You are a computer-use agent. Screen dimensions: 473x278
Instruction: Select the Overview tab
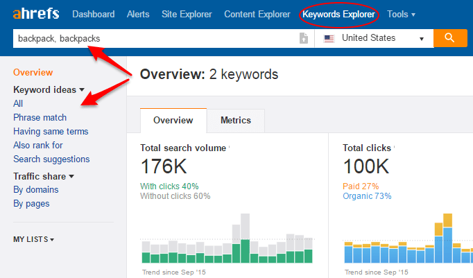pos(173,120)
